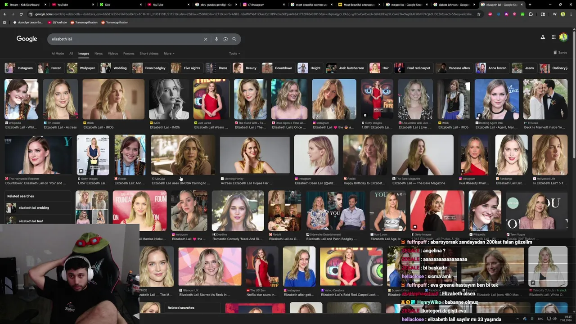
Task: Switch to the Videos tab
Action: (113, 54)
